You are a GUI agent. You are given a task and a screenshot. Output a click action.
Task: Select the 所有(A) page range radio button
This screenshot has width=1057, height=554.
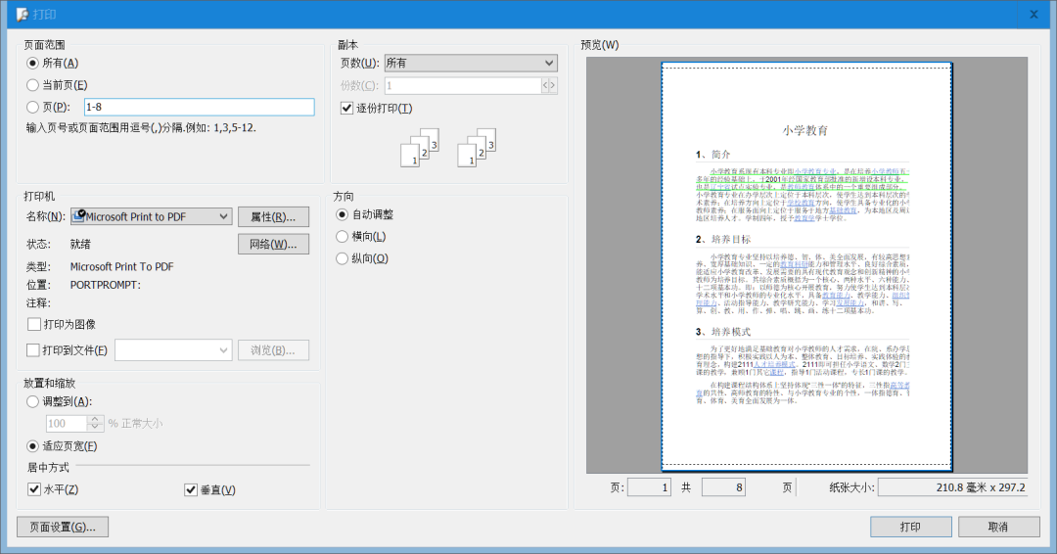pyautogui.click(x=32, y=63)
